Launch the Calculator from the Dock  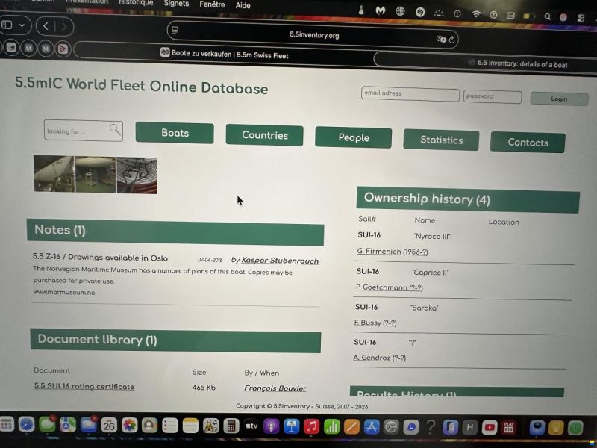(231, 426)
